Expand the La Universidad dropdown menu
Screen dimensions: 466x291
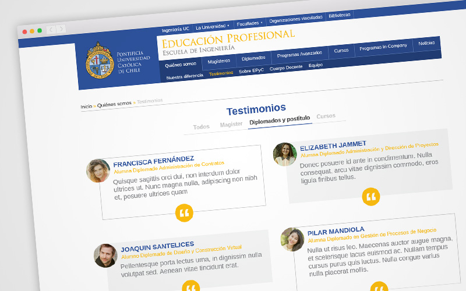click(x=212, y=27)
